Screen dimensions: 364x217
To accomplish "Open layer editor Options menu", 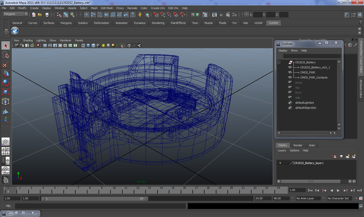I will click(294, 150).
